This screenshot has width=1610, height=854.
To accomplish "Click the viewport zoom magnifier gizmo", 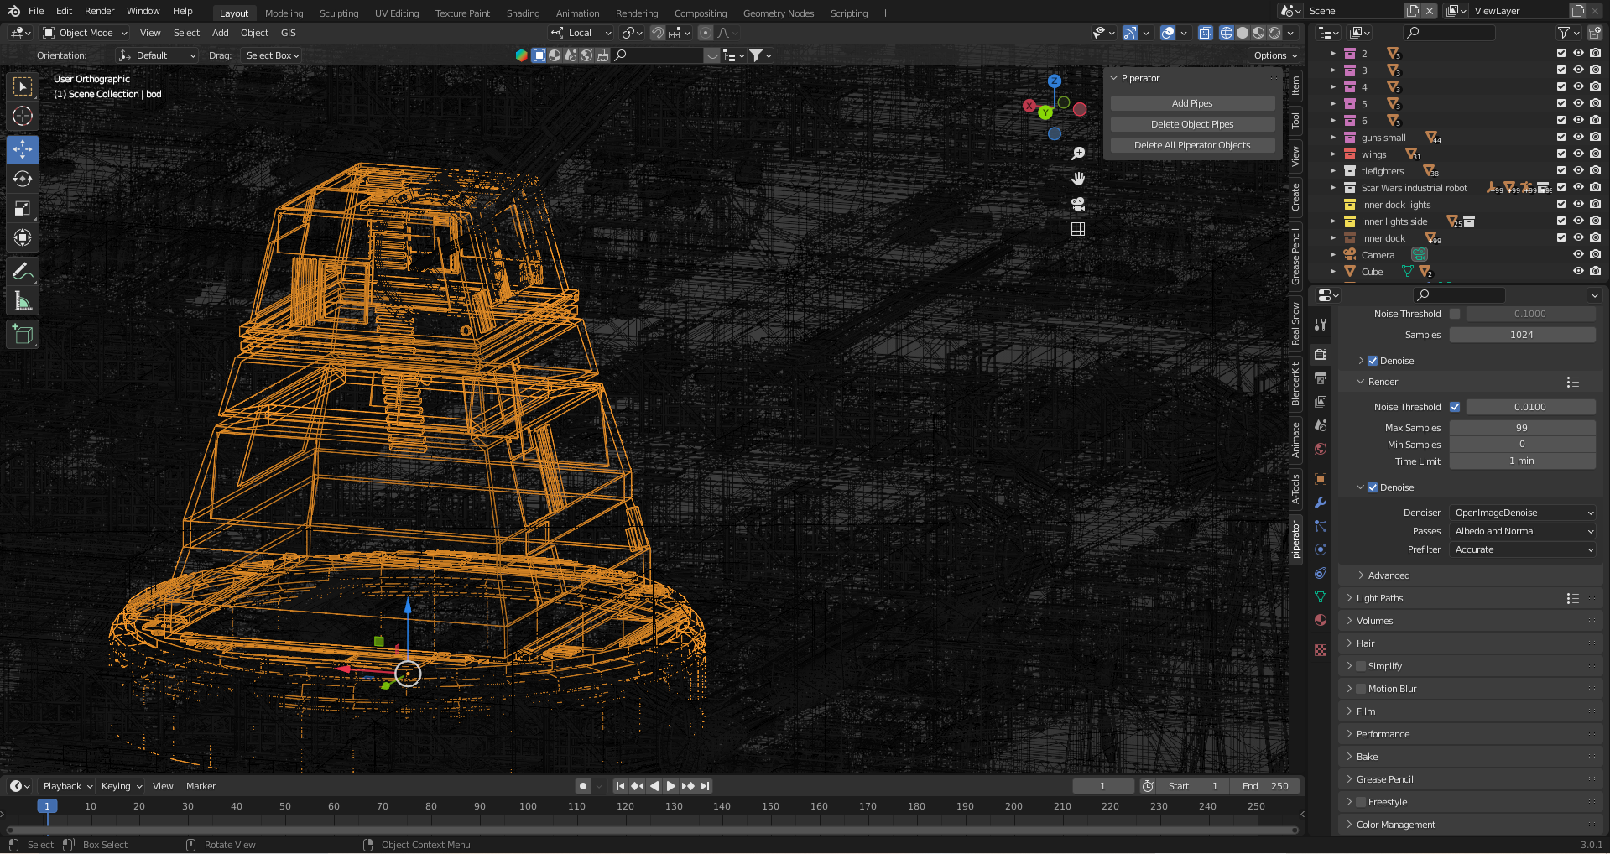I will (x=1078, y=154).
